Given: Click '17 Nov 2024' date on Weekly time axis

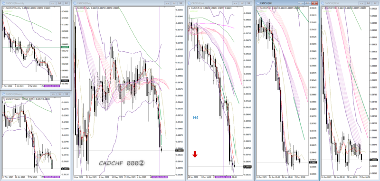Looking at the screenshot, I should [7, 177].
